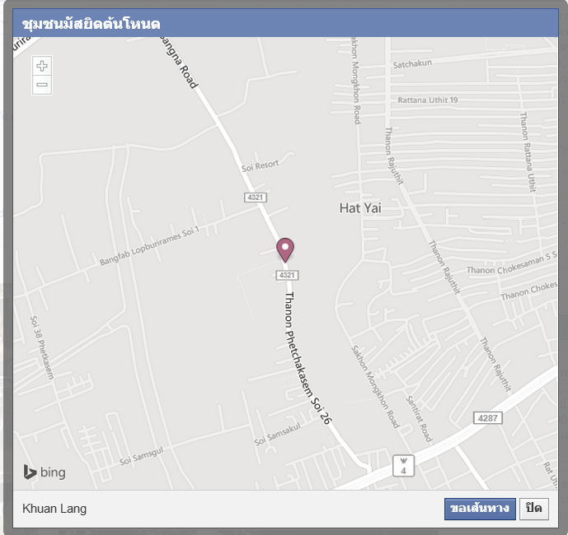Click the purple location pin marker
The image size is (568, 535).
285,250
